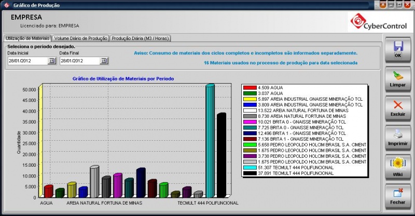Select legend text 13.522 AREIA NATURAL FORTUNA DE MINAS
415x216 pixels.
303,111
